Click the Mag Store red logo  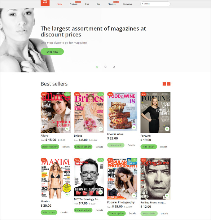pos(45,3)
